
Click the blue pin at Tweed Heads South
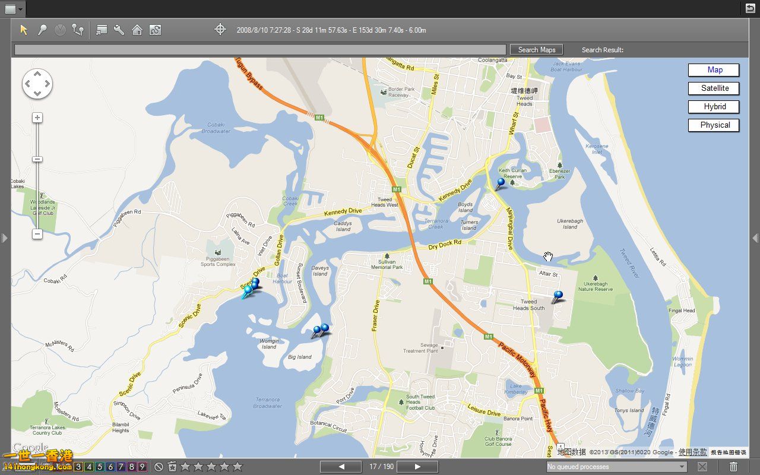pyautogui.click(x=557, y=296)
